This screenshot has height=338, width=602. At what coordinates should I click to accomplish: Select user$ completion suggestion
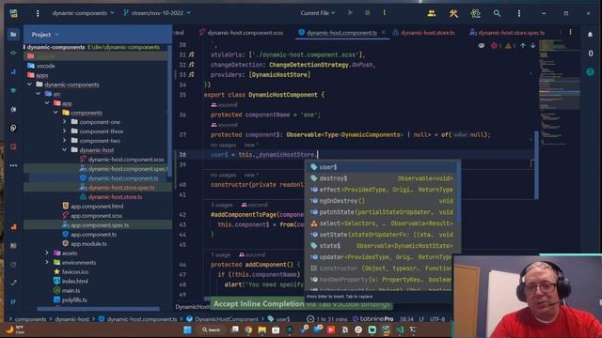click(383, 167)
